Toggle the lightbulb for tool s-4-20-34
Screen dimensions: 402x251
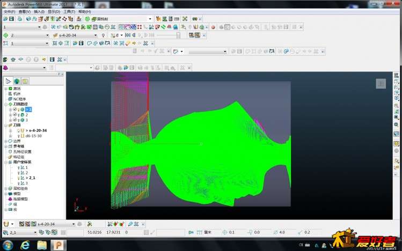coord(19,131)
